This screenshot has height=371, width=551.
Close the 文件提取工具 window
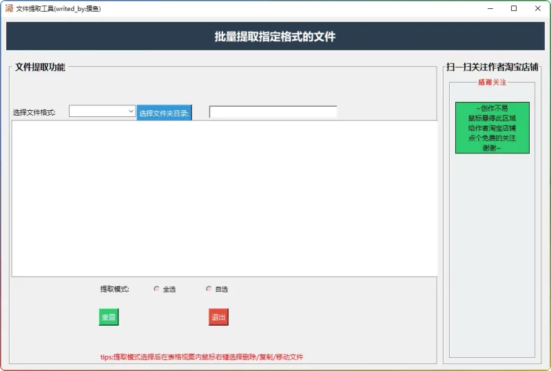click(538, 8)
